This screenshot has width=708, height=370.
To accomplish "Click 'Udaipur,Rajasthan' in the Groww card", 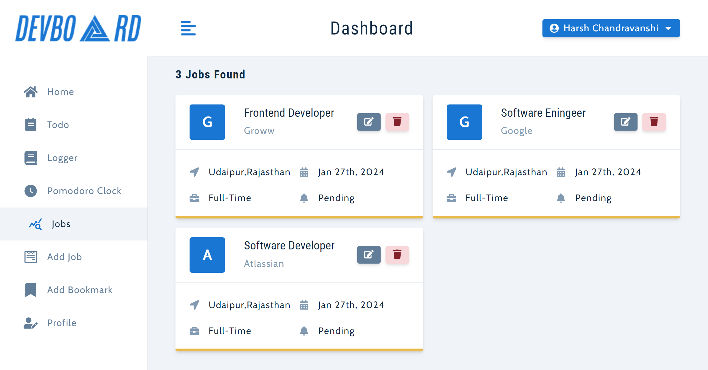I will pyautogui.click(x=249, y=172).
